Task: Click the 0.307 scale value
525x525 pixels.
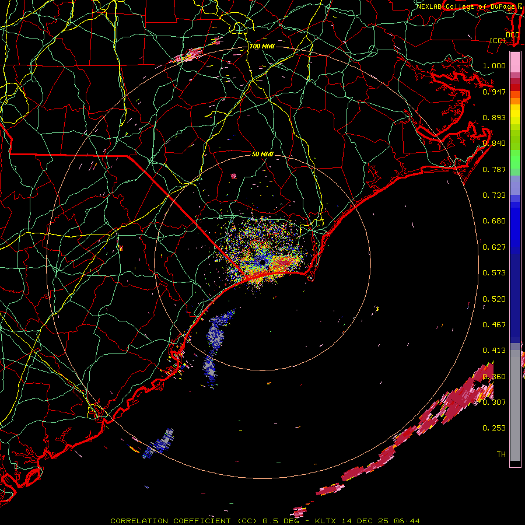Action: tap(494, 402)
